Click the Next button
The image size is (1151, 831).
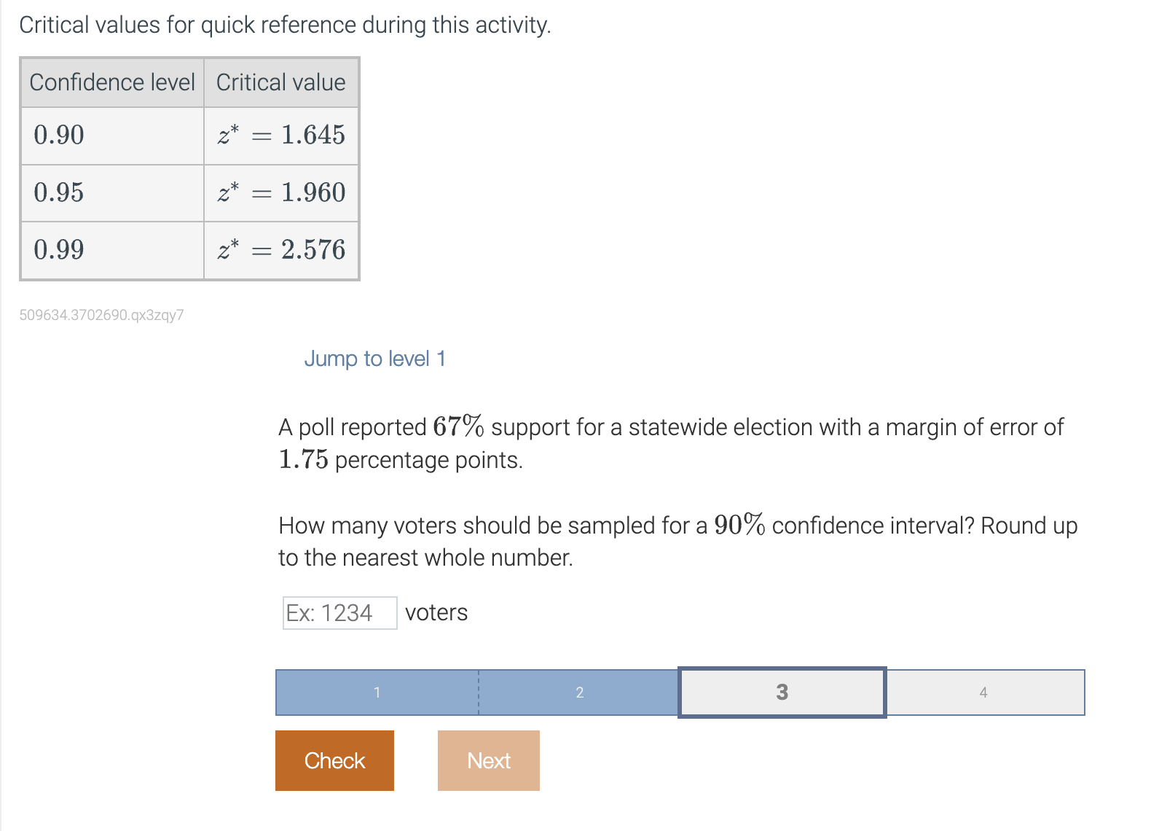[488, 760]
